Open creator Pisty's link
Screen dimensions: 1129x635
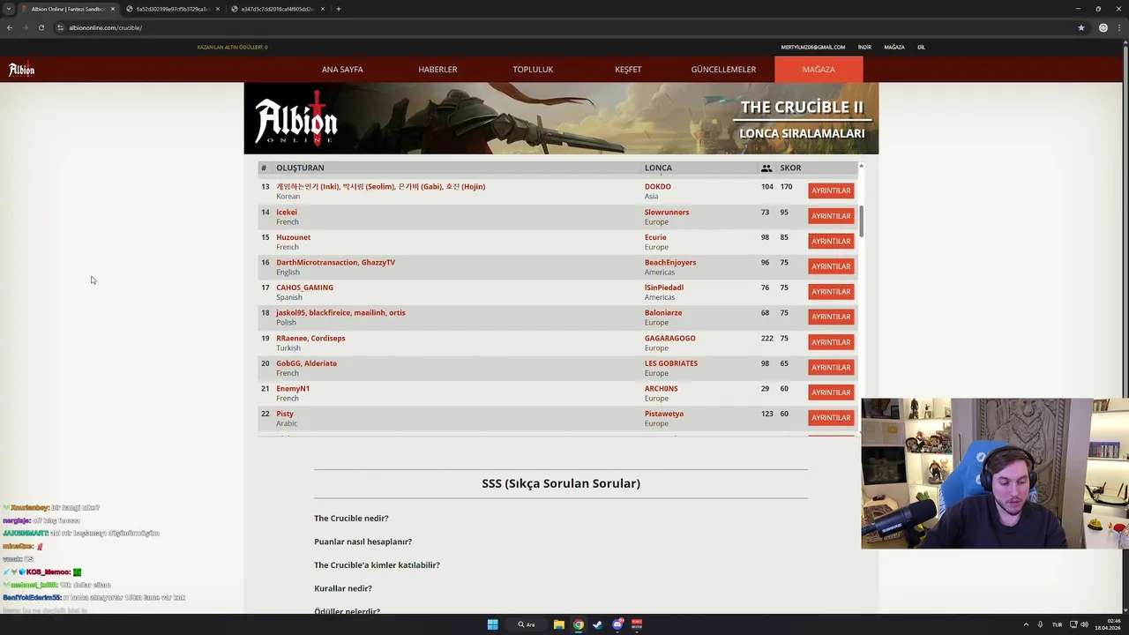point(285,414)
